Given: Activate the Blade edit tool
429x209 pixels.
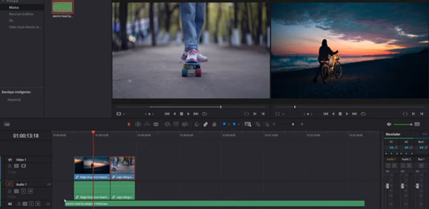Looking at the screenshot, I should pos(156,124).
